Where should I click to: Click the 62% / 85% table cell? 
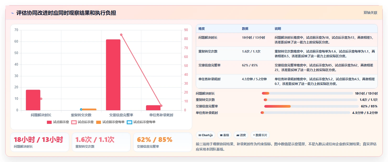250,65
